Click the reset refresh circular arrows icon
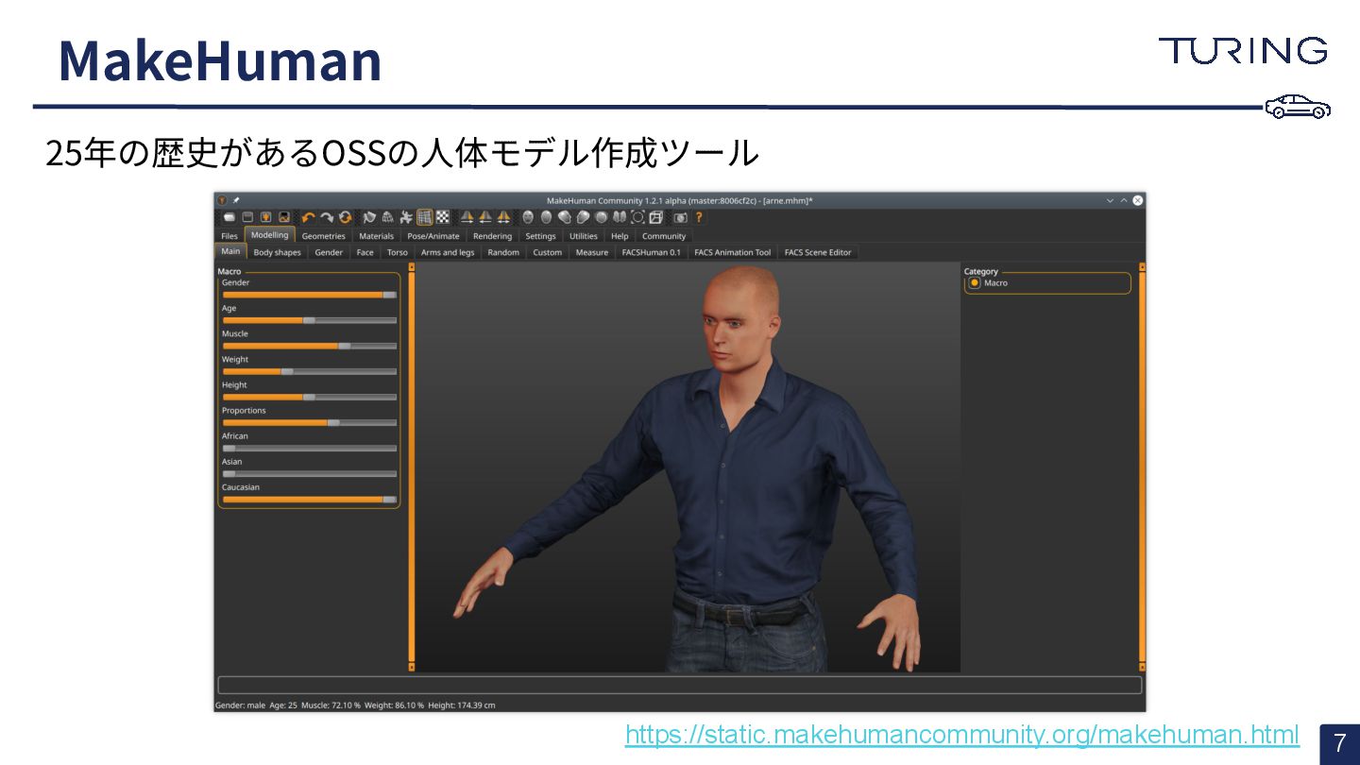The height and width of the screenshot is (765, 1360). [x=346, y=217]
